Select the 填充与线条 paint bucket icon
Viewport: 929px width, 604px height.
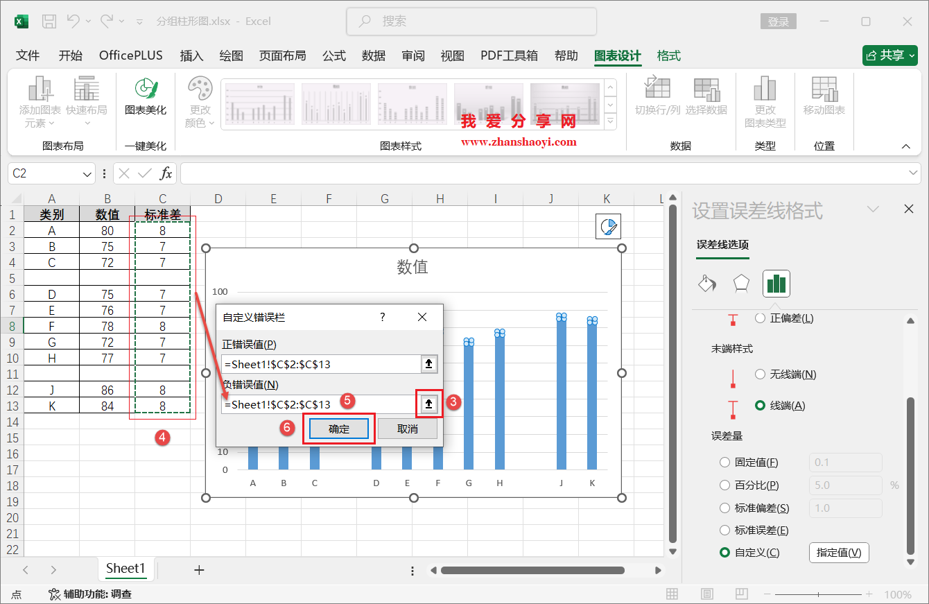click(x=708, y=283)
